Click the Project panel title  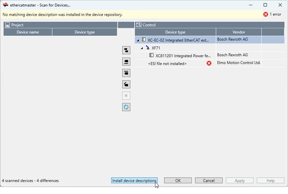17,25
